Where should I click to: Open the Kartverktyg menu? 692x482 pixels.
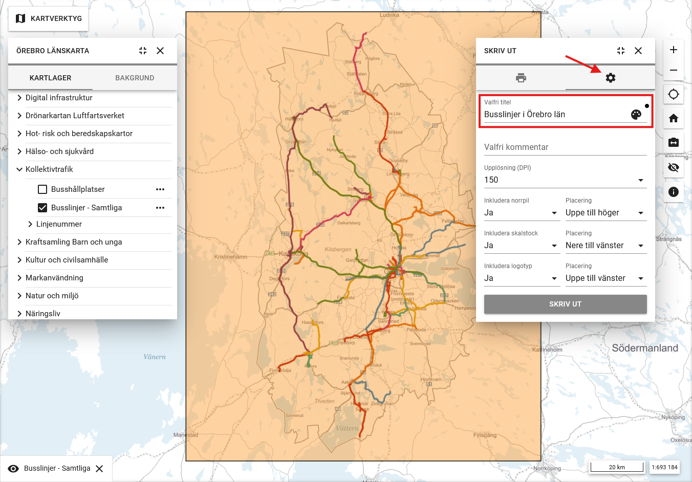click(49, 18)
